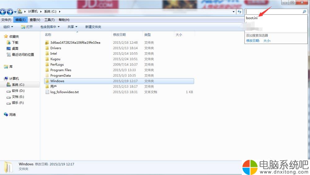Open the 文件(F) menu
The width and height of the screenshot is (310, 175).
click(x=6, y=20)
